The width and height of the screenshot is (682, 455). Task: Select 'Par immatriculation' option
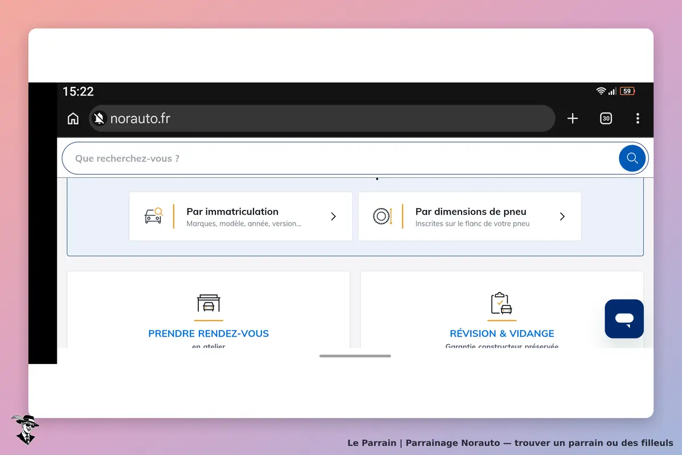point(241,216)
